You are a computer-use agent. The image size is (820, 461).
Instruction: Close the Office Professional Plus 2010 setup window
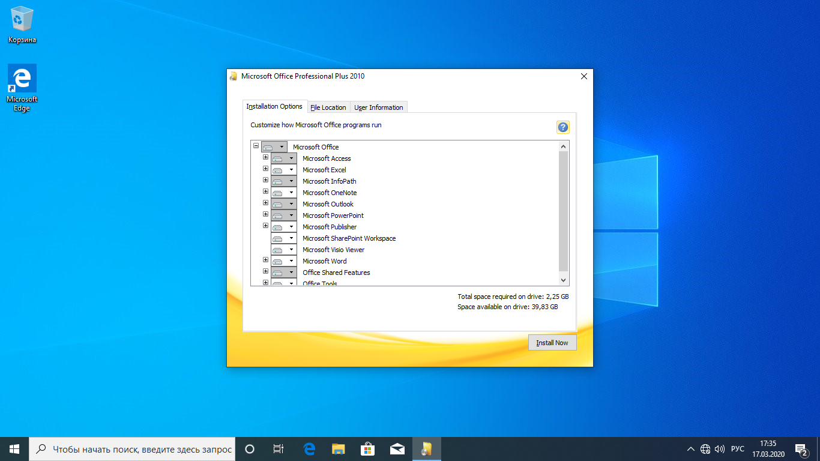click(x=584, y=76)
